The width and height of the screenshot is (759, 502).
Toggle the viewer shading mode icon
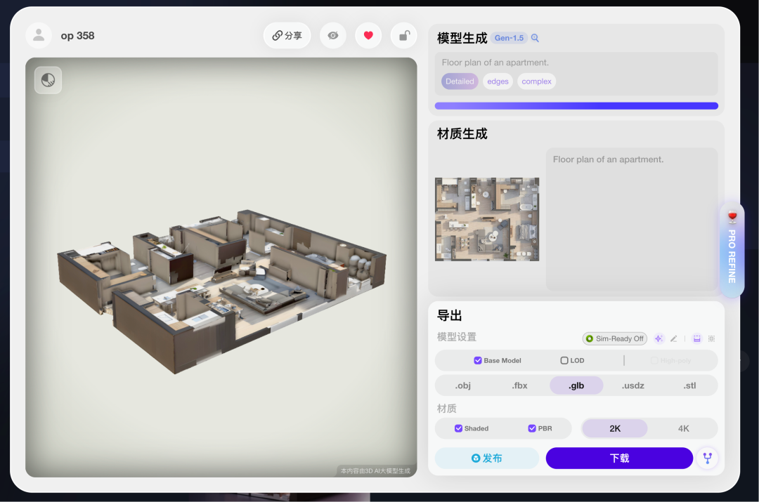pyautogui.click(x=48, y=80)
